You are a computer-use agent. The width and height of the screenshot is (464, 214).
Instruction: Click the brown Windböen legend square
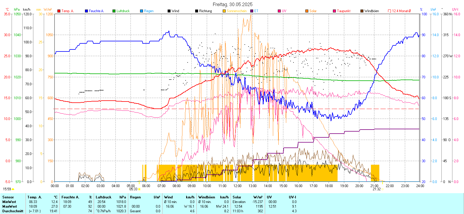[362, 11]
